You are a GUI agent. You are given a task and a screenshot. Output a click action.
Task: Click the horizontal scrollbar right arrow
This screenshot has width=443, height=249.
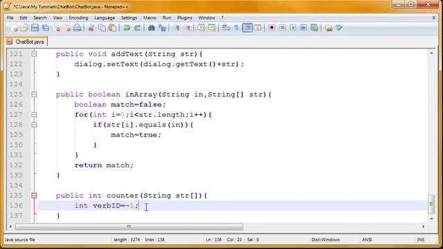point(423,226)
